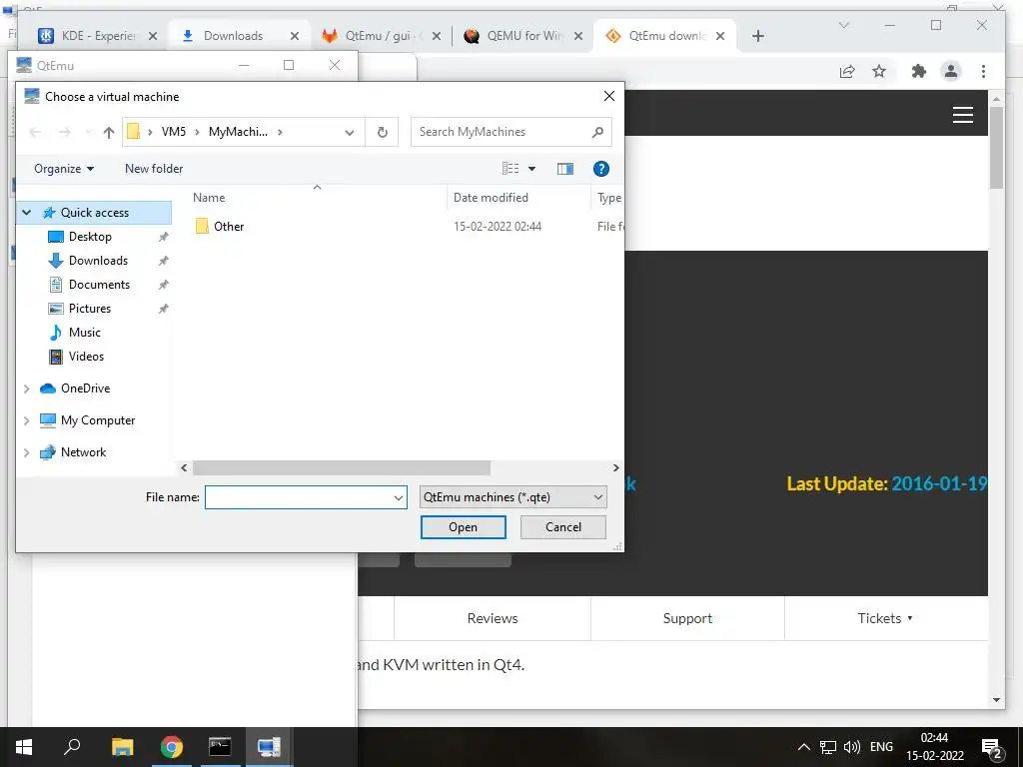Open the Windows Start menu
The width and height of the screenshot is (1023, 767).
24,747
